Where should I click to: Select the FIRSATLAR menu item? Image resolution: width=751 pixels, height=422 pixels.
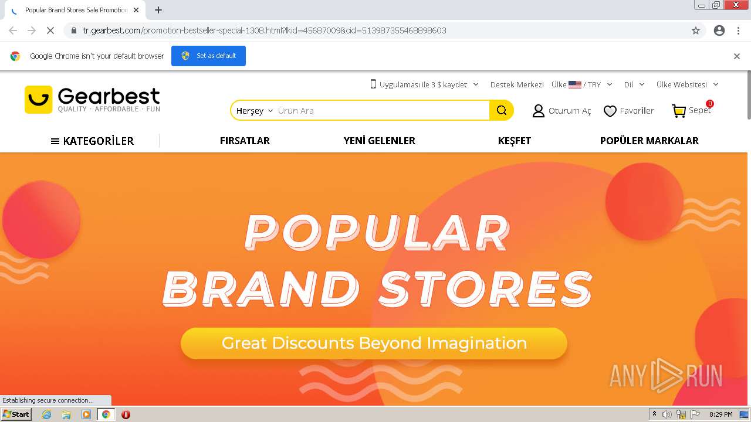click(x=245, y=141)
